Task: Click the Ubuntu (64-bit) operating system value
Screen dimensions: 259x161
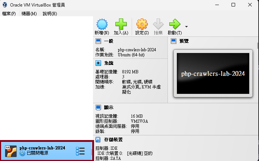Action: tap(131, 55)
